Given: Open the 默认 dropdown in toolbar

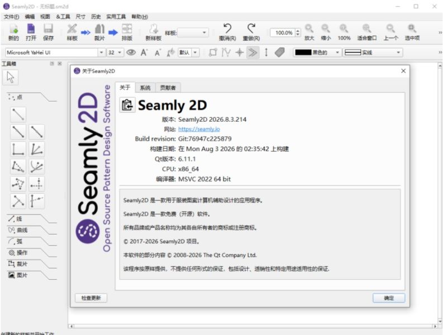Looking at the screenshot, I should tap(189, 52).
